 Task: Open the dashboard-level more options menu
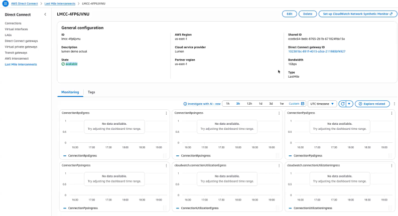click(394, 104)
